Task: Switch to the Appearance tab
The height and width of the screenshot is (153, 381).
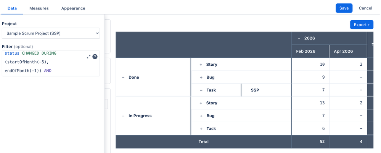Action: 73,8
